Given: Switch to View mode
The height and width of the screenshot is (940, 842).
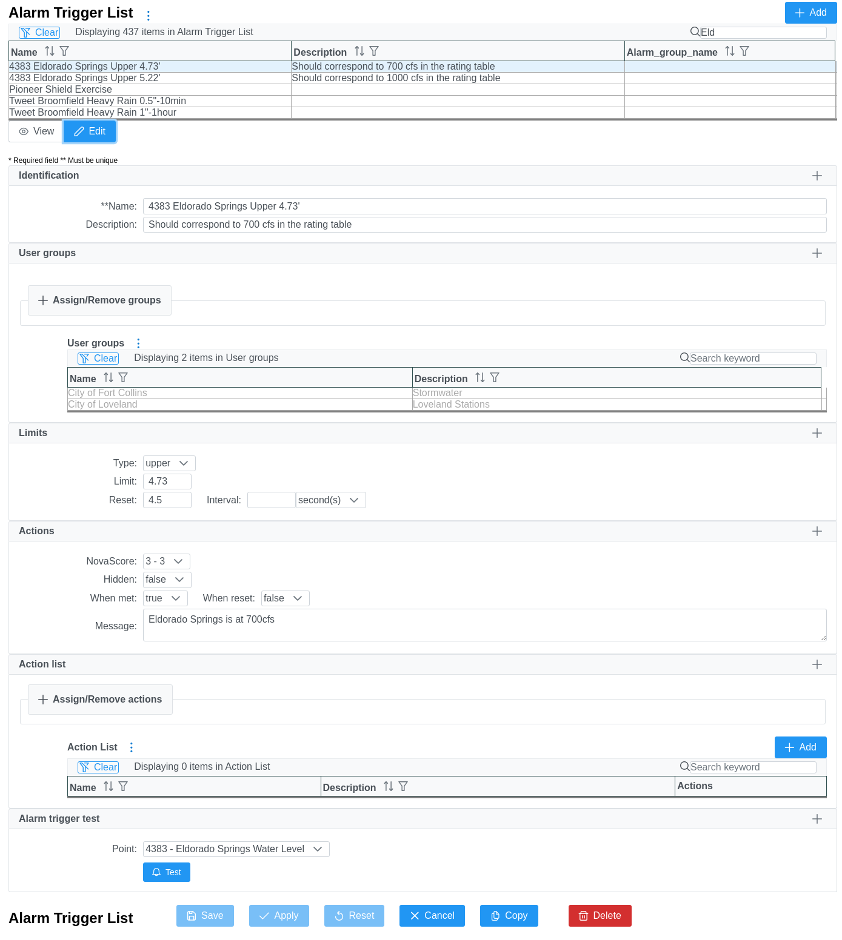Looking at the screenshot, I should 36,131.
